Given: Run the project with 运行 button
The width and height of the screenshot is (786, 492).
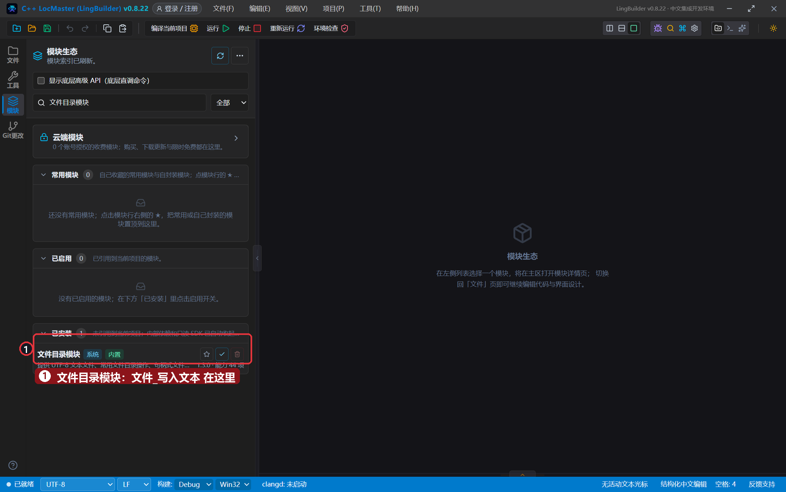Looking at the screenshot, I should [218, 28].
